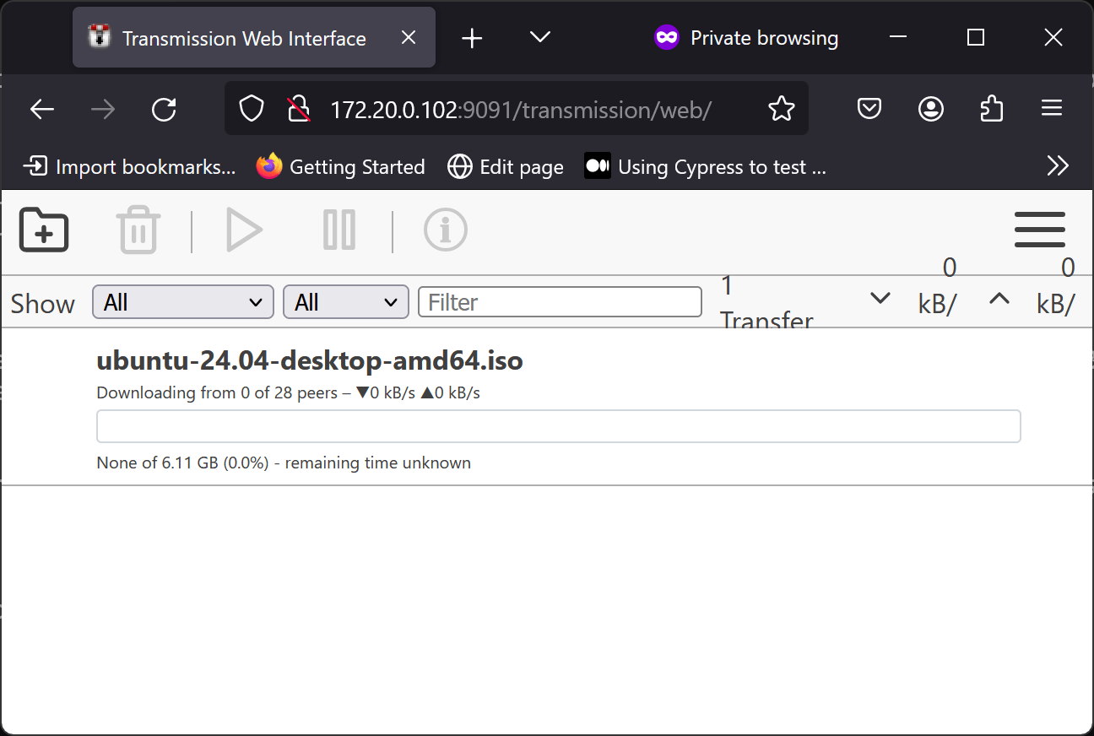
Task: Click the Import bookmarks link
Action: [x=129, y=166]
